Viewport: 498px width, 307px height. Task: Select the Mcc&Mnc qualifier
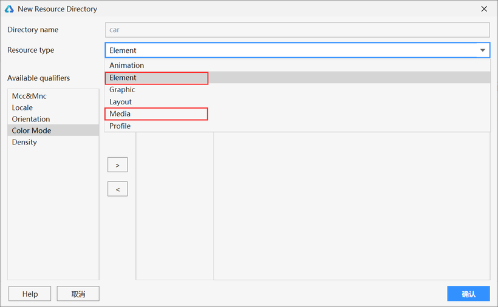pyautogui.click(x=53, y=96)
